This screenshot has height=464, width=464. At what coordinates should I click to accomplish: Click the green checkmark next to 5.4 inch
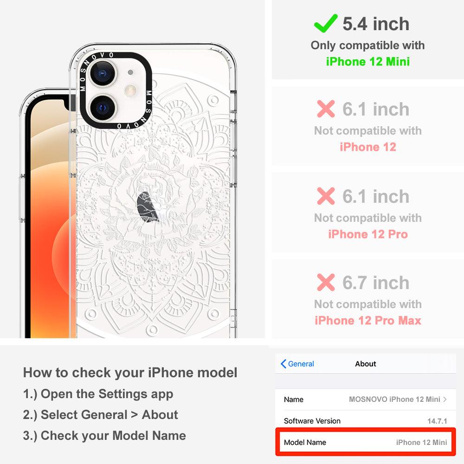tap(326, 23)
